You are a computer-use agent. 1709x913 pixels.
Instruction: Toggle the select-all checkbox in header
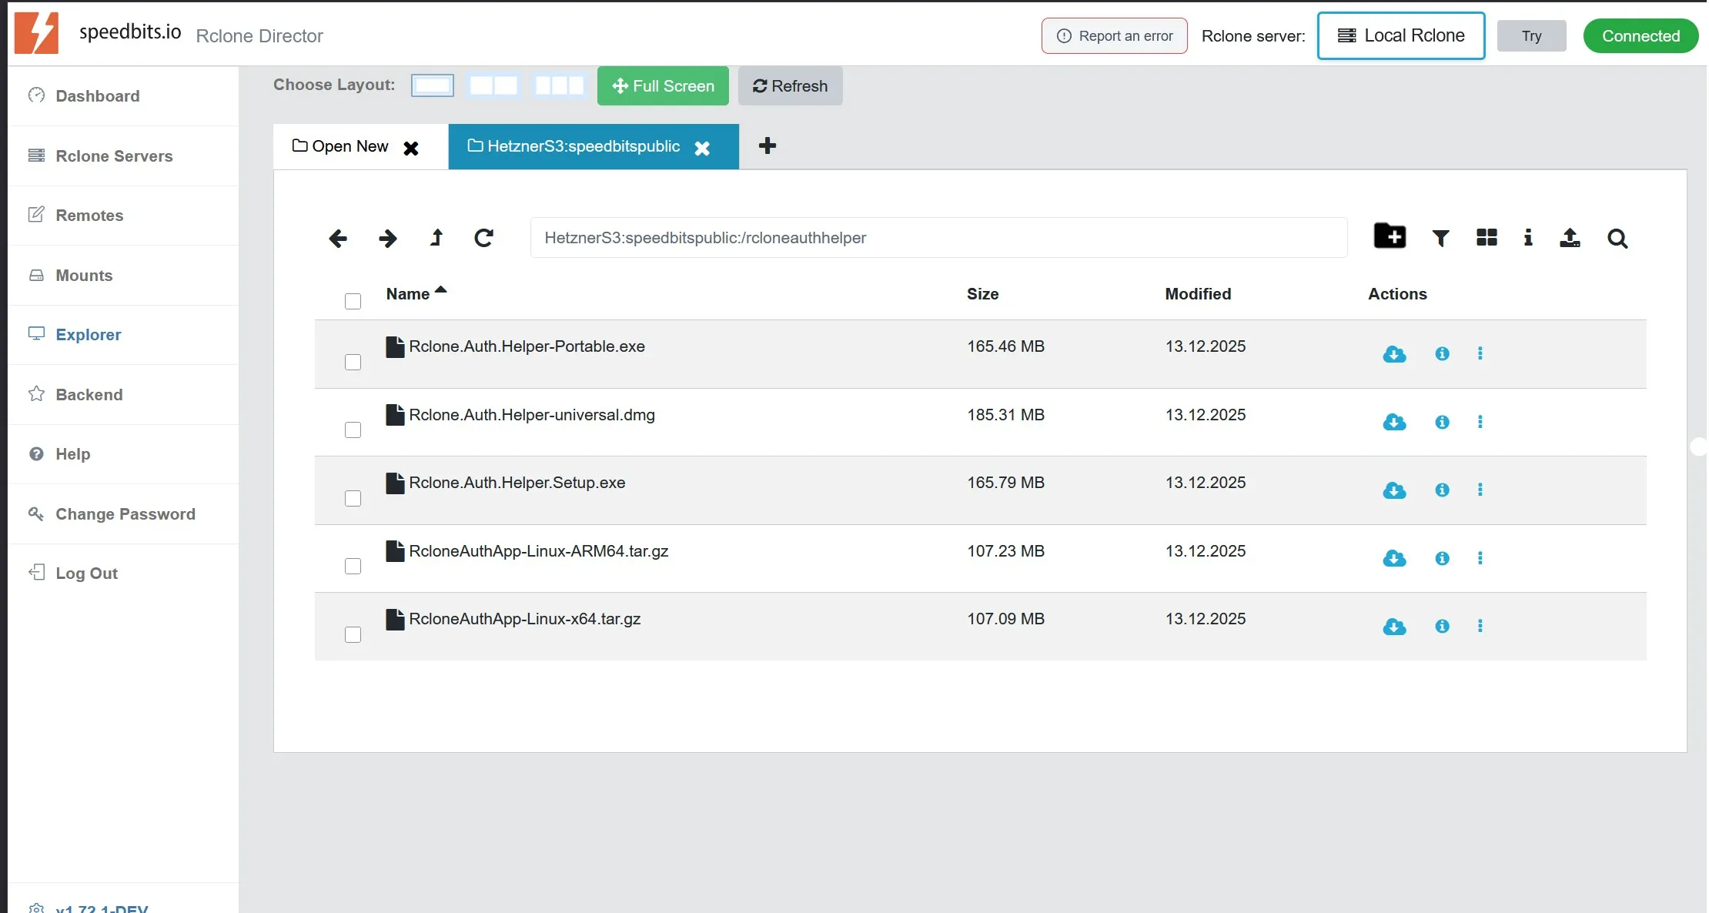(x=353, y=301)
